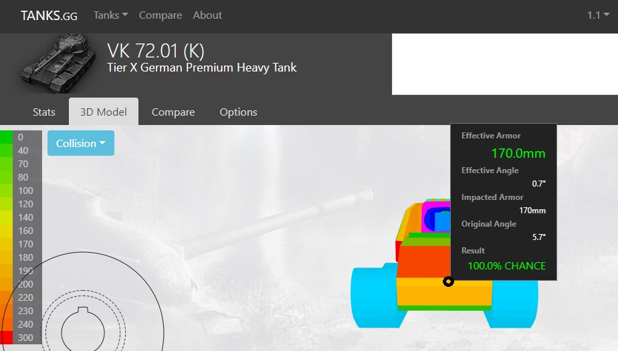
Task: Click the 170mm impacted armor value
Action: (x=532, y=211)
